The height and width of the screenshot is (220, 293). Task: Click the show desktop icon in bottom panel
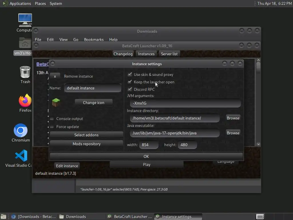(3, 217)
